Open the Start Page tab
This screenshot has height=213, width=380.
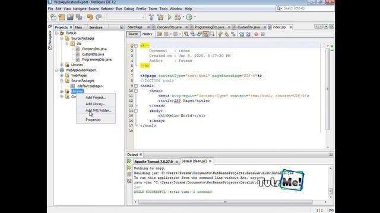pos(135,27)
